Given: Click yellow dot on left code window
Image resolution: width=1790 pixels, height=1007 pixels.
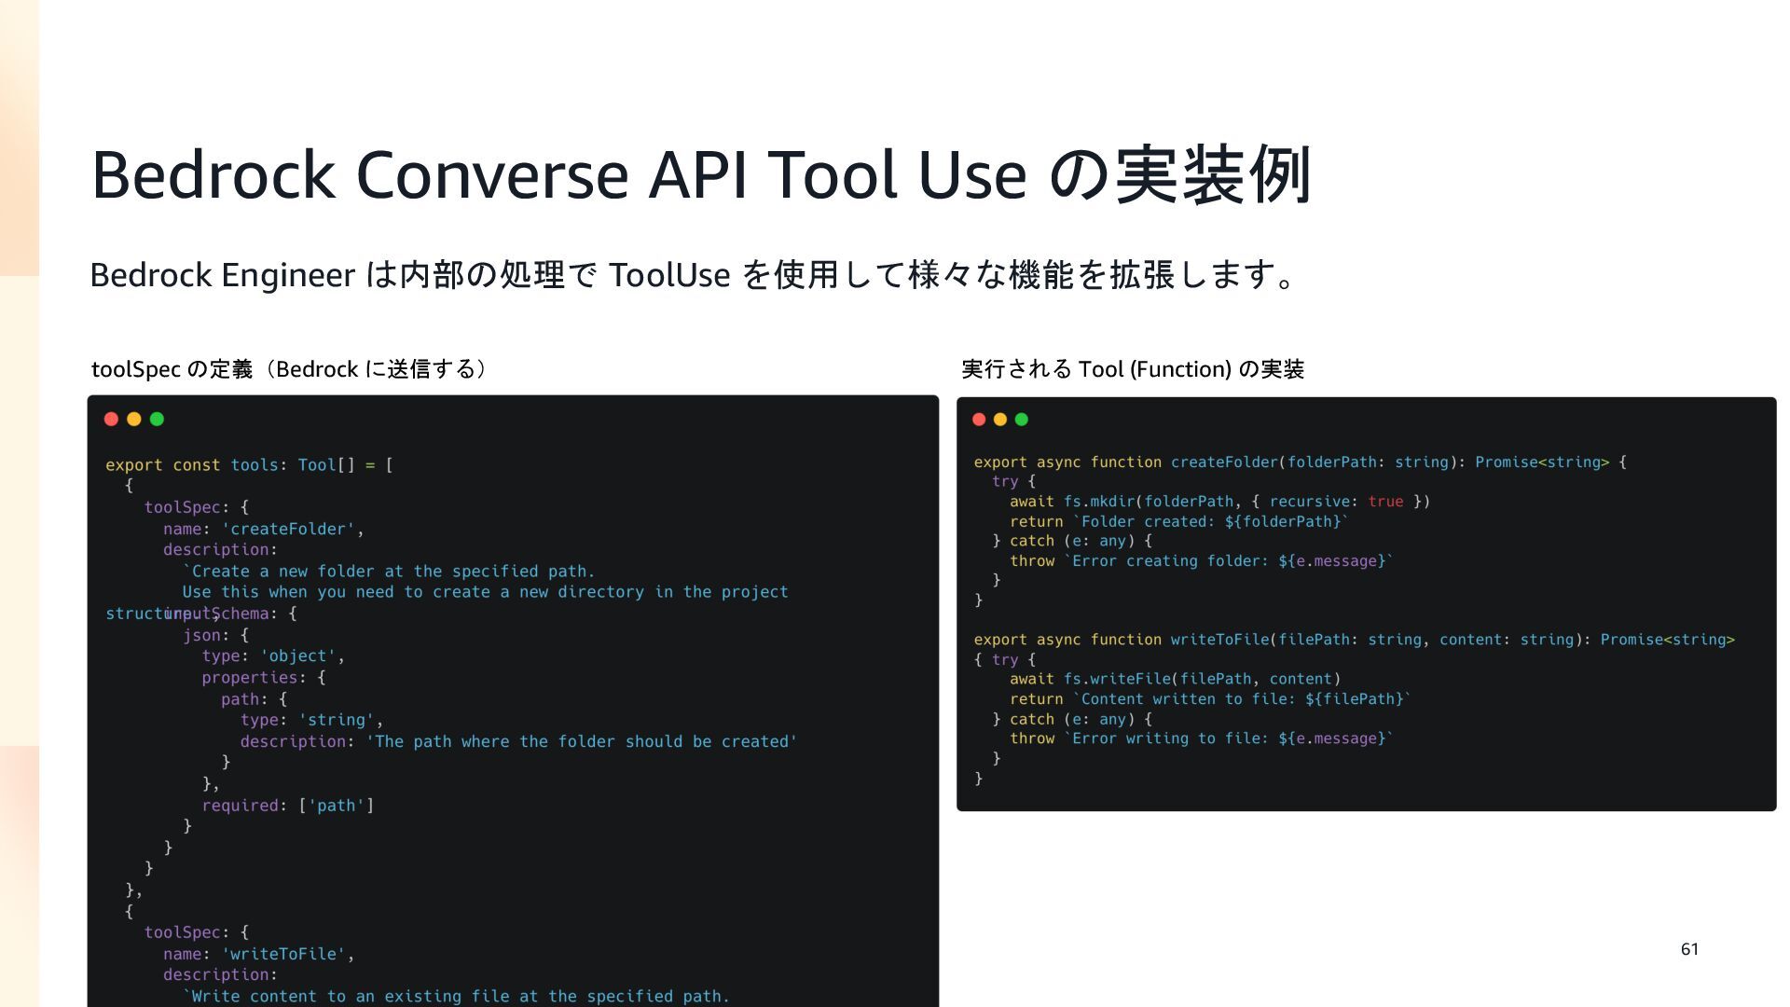Looking at the screenshot, I should click(x=134, y=420).
